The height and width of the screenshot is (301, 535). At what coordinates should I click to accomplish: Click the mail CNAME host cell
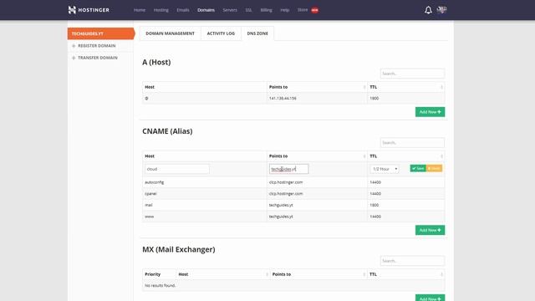tap(204, 205)
